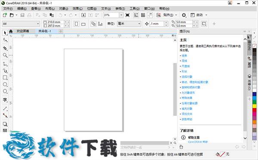Expand the Snap To (贴齐) dropdown
This screenshot has width=258, height=160.
point(176,15)
